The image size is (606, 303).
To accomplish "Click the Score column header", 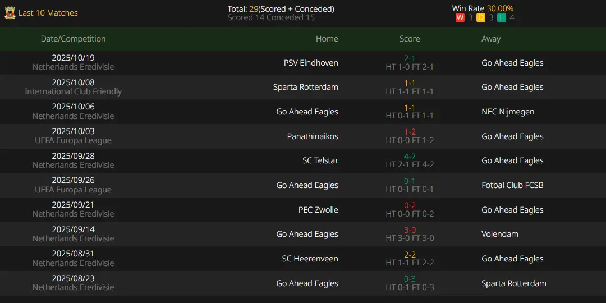I will (410, 39).
